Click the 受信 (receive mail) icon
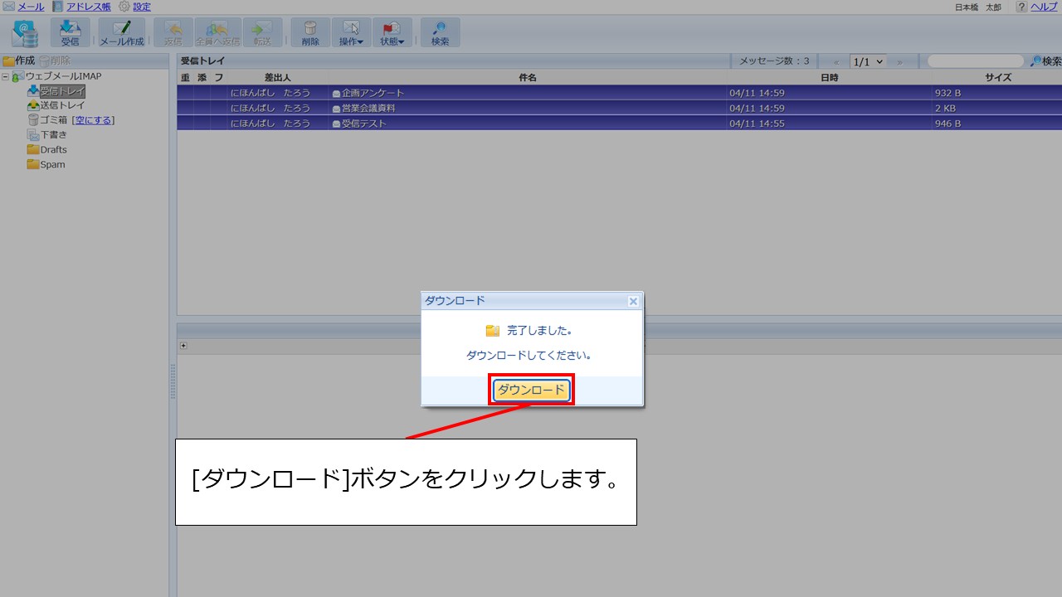Image resolution: width=1062 pixels, height=597 pixels. (x=70, y=32)
